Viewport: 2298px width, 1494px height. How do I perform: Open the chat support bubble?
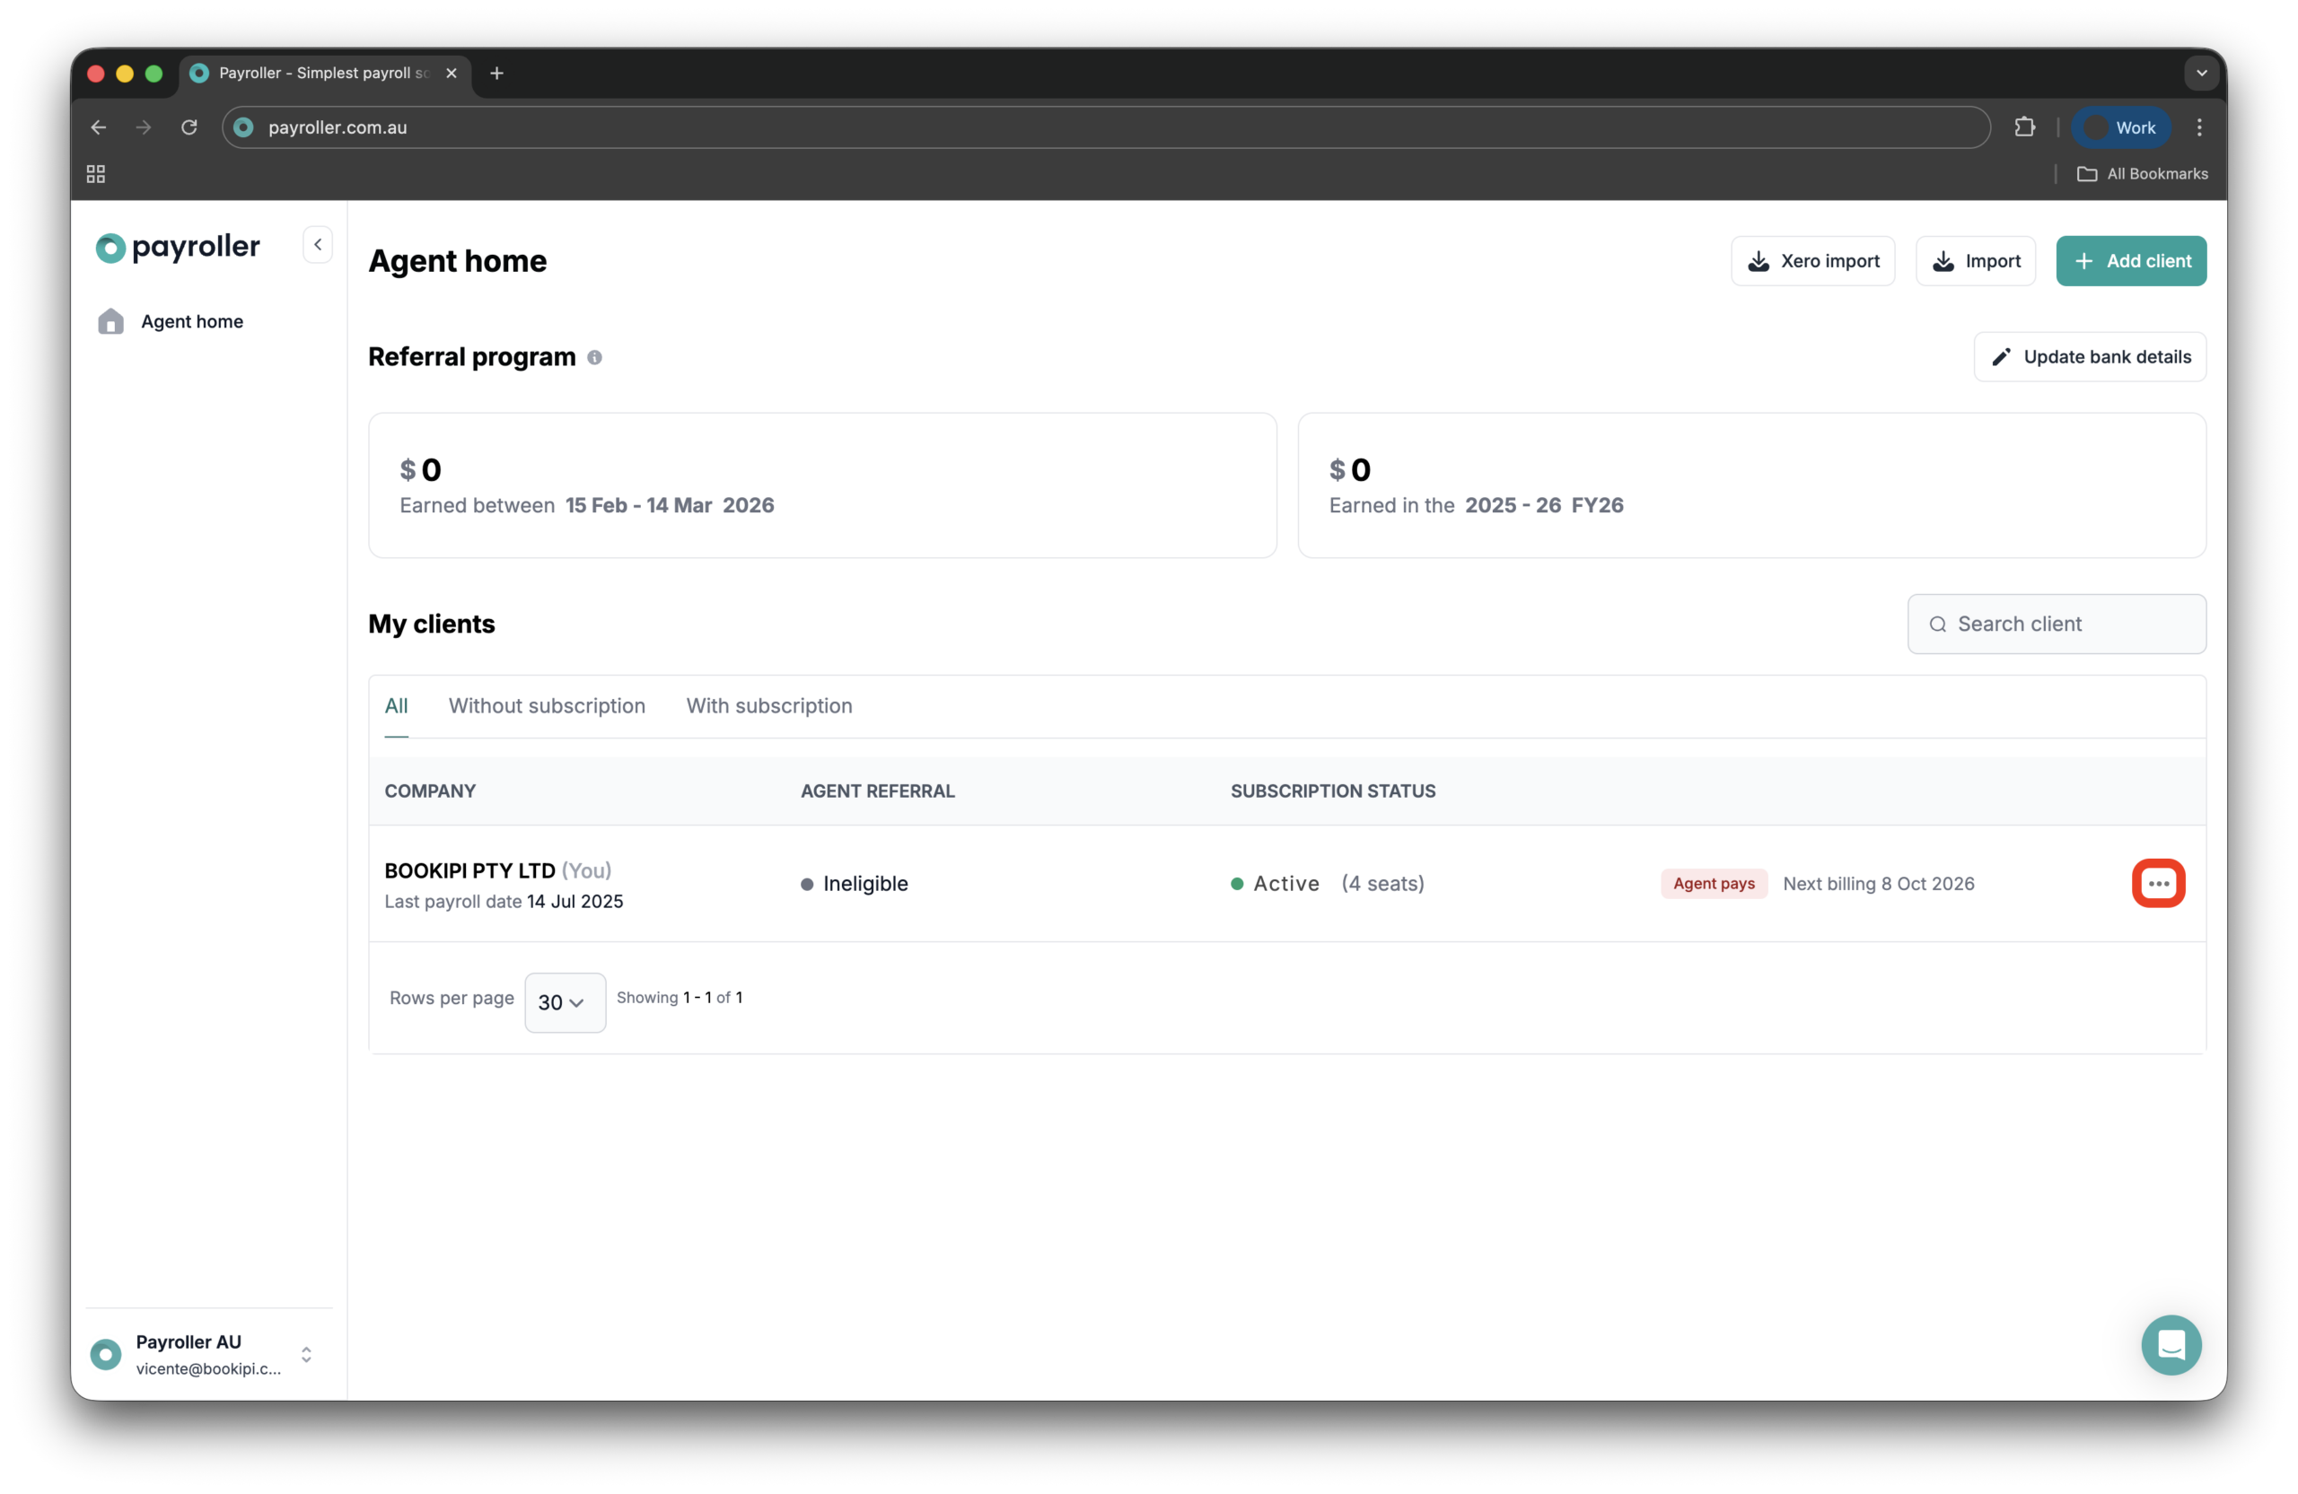pyautogui.click(x=2171, y=1344)
